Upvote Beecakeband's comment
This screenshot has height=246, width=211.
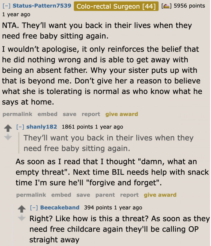21,208
